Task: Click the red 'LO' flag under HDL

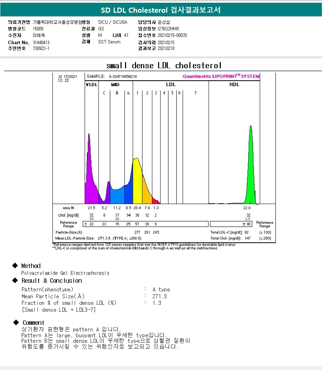Action: [x=248, y=219]
